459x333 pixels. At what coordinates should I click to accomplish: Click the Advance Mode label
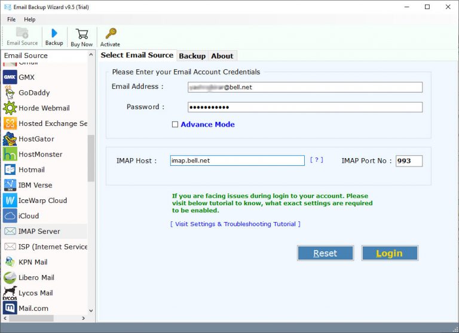(x=207, y=125)
